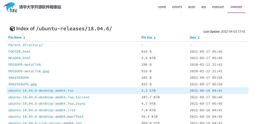Screen dimensions: 259x124
Task: Click the 4.7 MiB size cell
Action: (148, 104)
